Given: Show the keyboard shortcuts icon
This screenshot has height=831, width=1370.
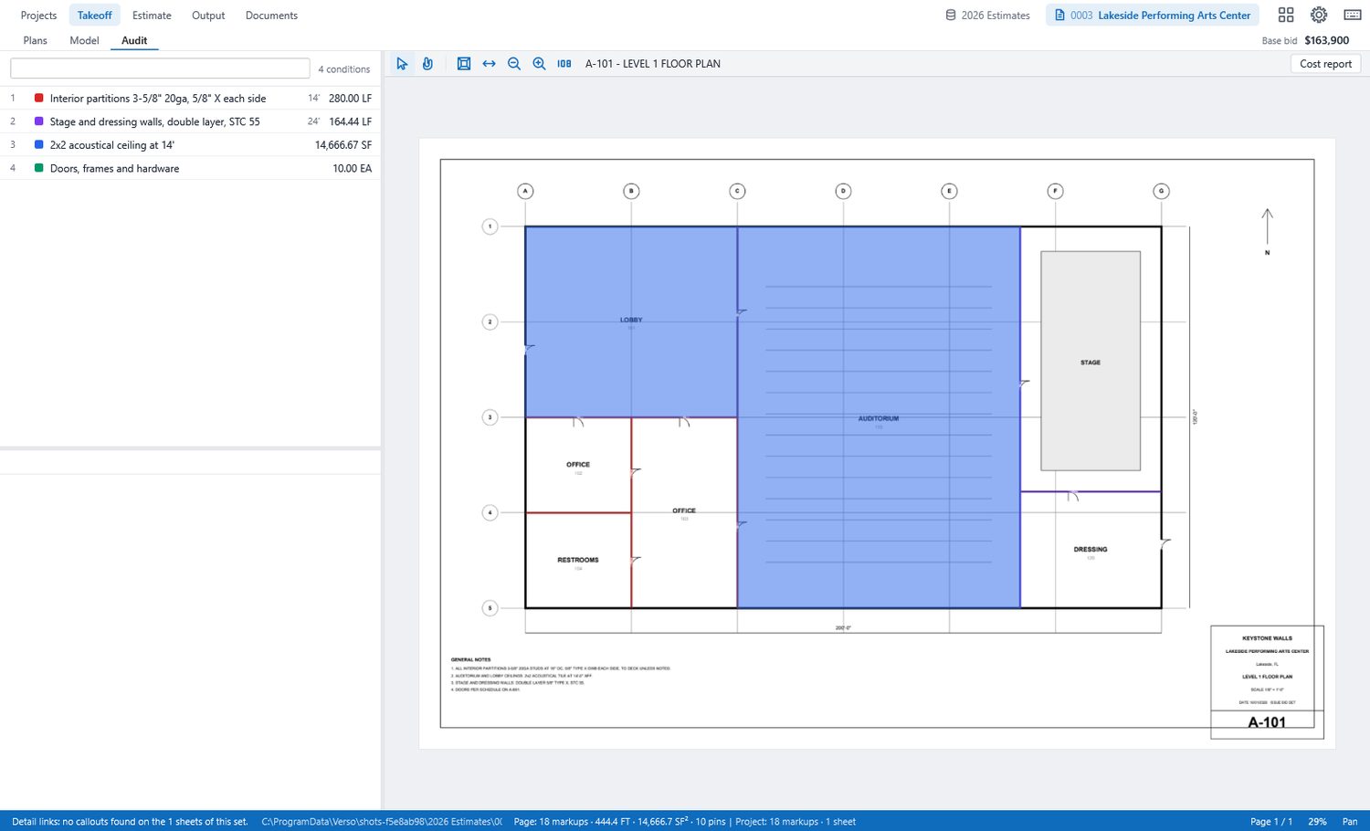Looking at the screenshot, I should [1353, 15].
